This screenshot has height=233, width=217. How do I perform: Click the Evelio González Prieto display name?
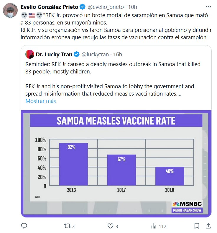point(49,7)
